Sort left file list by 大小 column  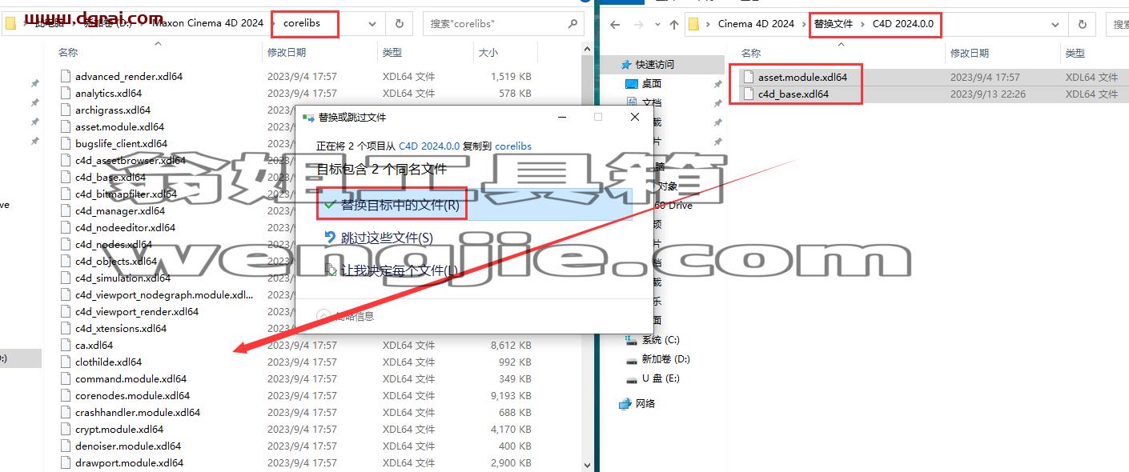point(488,53)
